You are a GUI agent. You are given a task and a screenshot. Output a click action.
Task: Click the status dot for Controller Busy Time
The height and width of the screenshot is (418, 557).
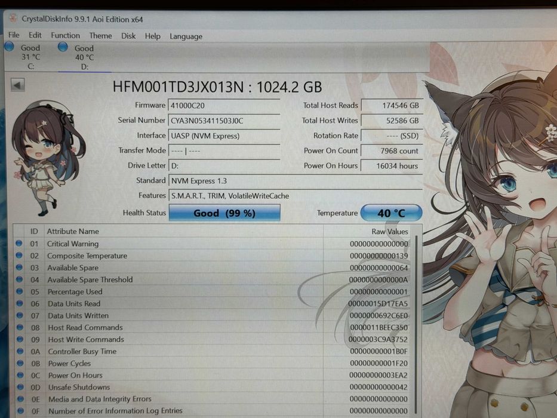pos(20,351)
